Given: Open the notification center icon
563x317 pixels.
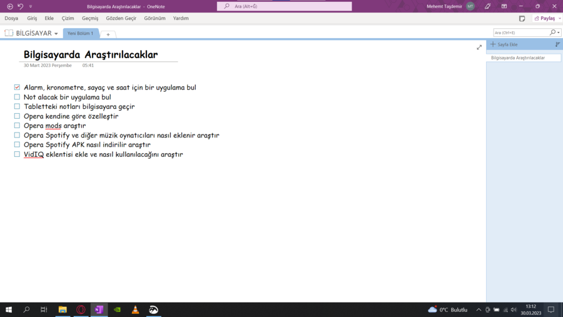Looking at the screenshot, I should click(x=551, y=309).
